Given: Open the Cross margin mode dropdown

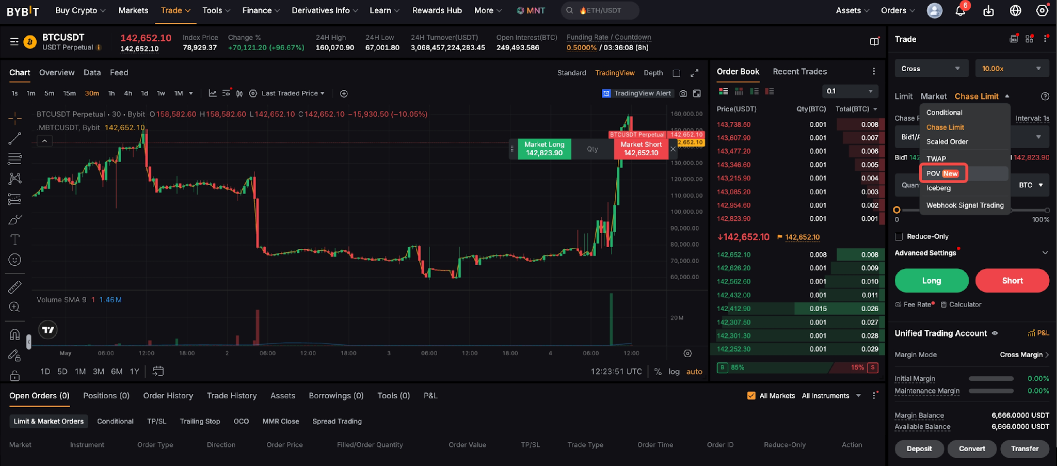Looking at the screenshot, I should [931, 69].
